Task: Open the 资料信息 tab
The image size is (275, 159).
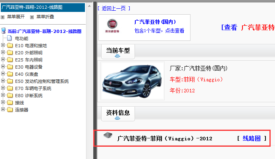Action: [x=118, y=114]
